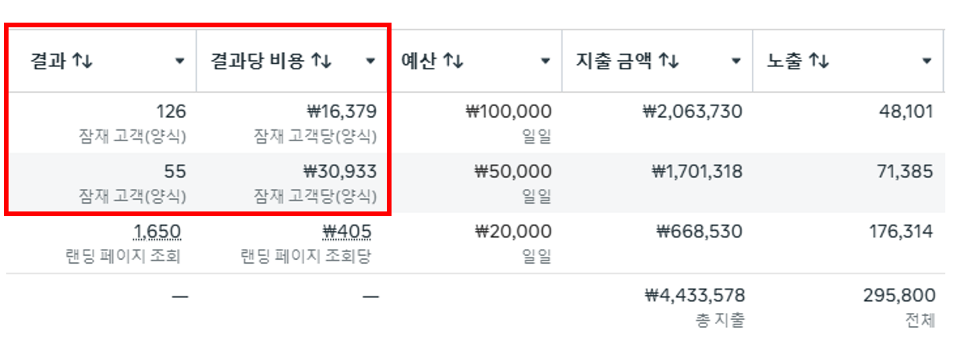Click the ₩4,433,578 total spend value
The height and width of the screenshot is (348, 957).
click(695, 296)
